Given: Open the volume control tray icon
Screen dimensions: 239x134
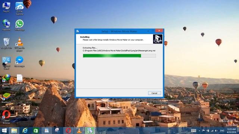Looking at the screenshot, I should 216,131.
